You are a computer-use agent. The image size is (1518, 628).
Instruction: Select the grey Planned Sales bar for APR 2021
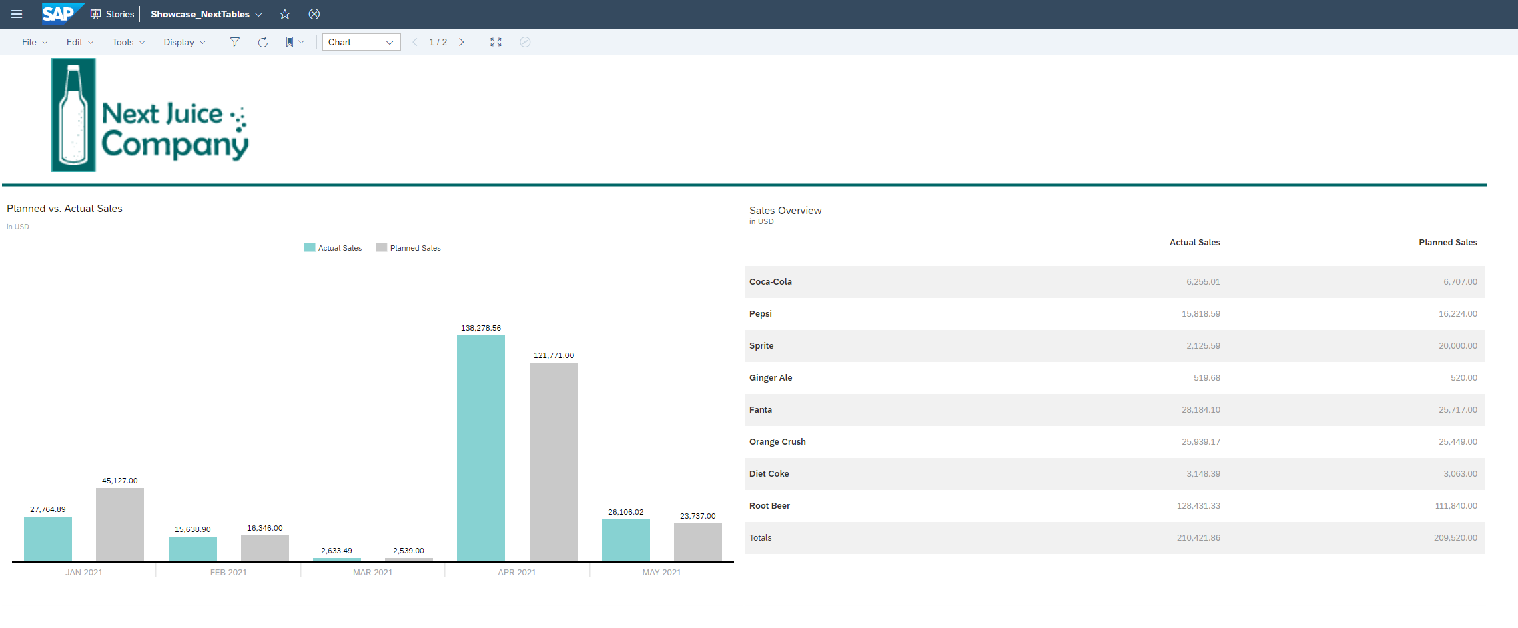coord(554,461)
